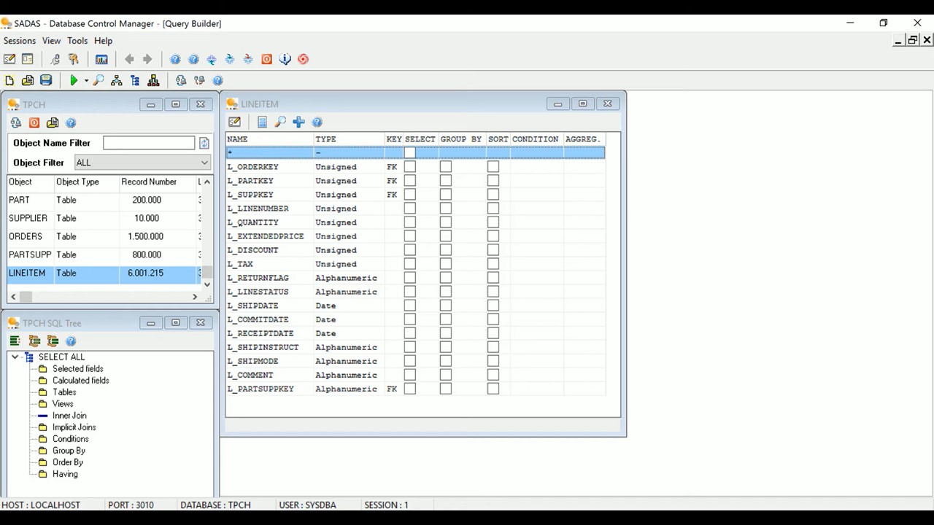
Task: Toggle SORT checkbox on the L_QUANTITY row
Action: point(493,222)
